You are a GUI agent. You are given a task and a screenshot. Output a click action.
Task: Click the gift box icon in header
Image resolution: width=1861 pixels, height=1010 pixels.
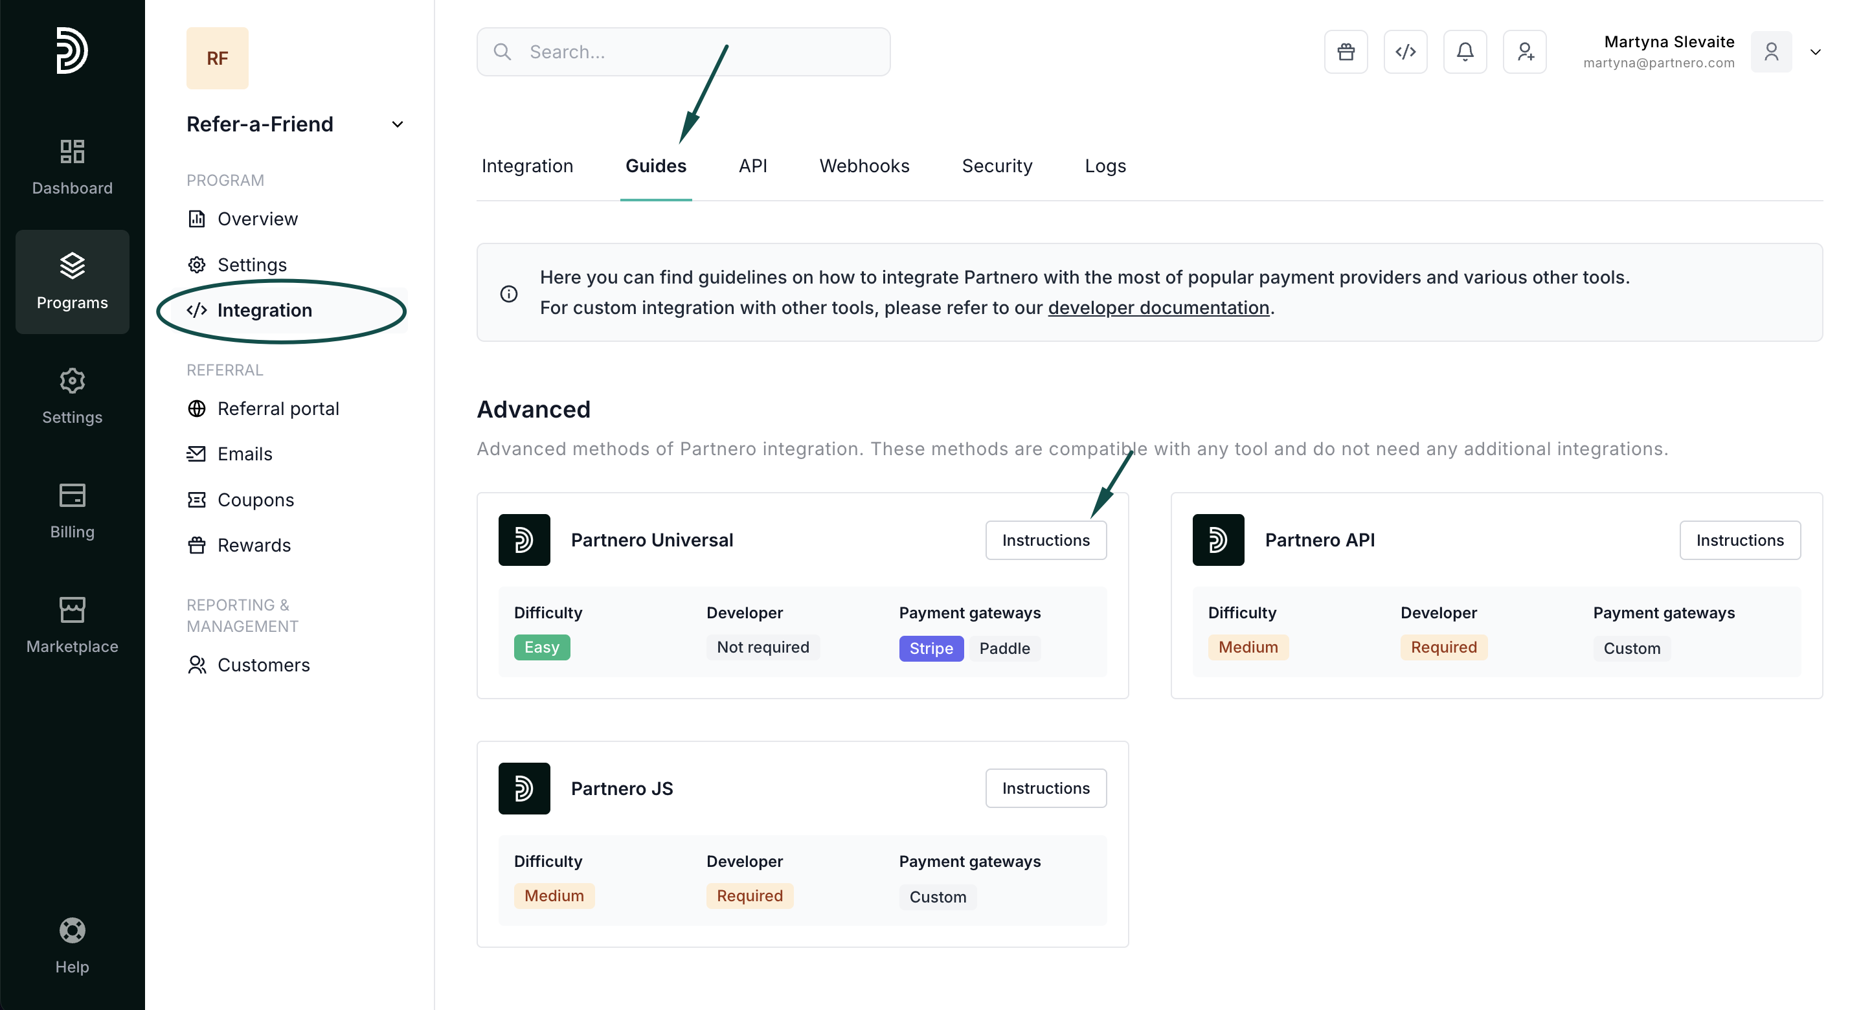click(1345, 52)
